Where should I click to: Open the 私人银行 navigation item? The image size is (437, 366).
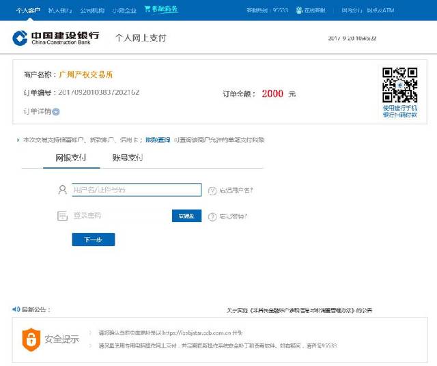click(60, 10)
